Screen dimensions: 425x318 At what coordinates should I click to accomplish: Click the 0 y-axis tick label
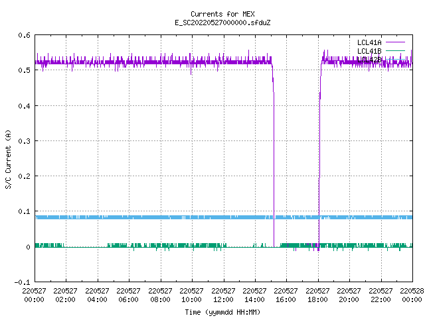pyautogui.click(x=28, y=247)
